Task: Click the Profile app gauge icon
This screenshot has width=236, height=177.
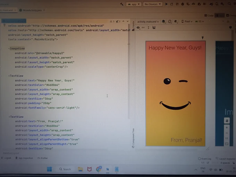Action: 193,4
